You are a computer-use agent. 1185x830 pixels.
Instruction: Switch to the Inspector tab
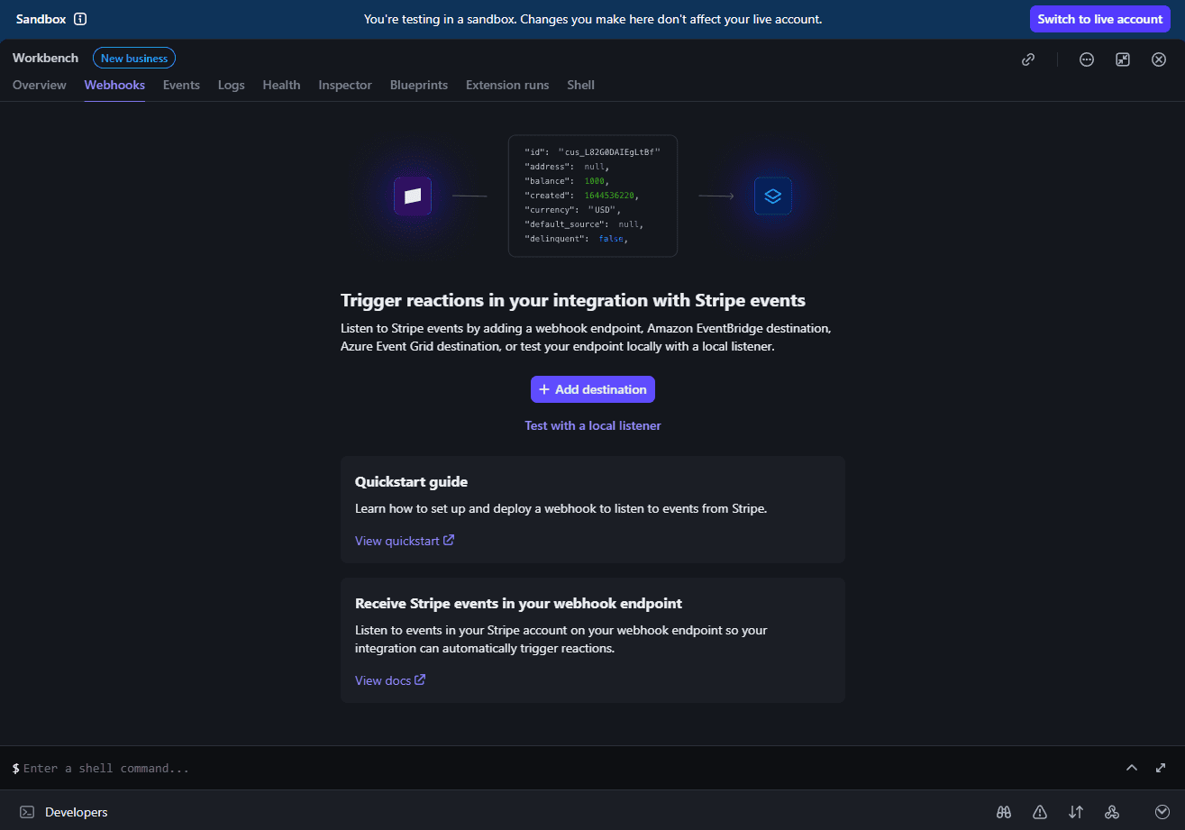point(345,85)
